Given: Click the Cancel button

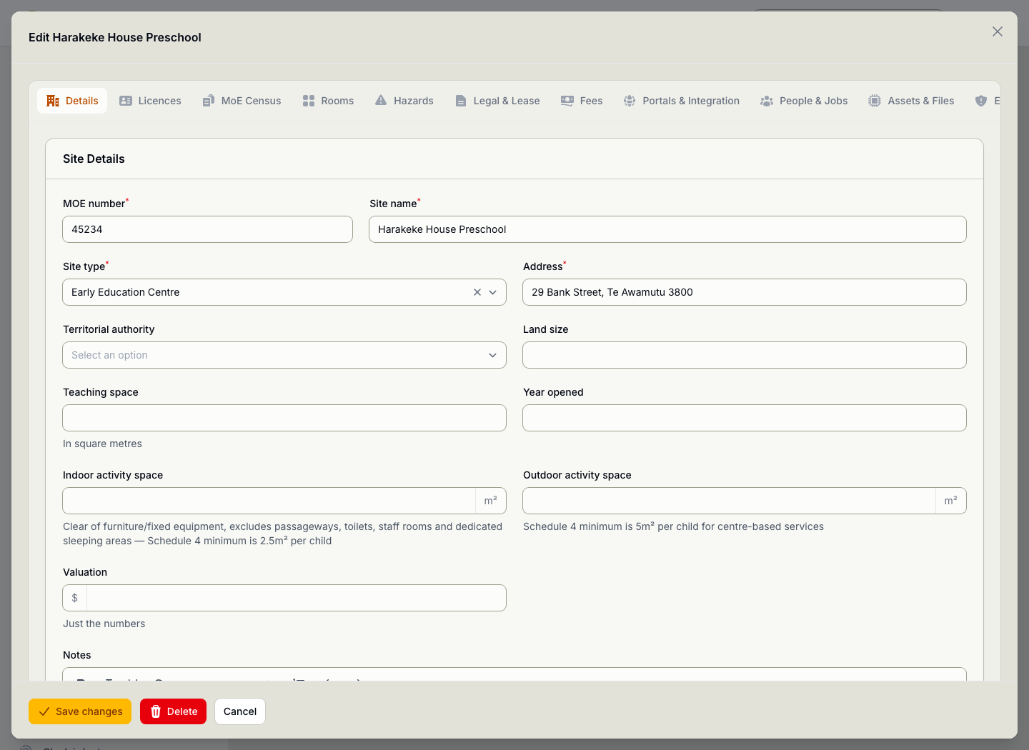Looking at the screenshot, I should (240, 711).
